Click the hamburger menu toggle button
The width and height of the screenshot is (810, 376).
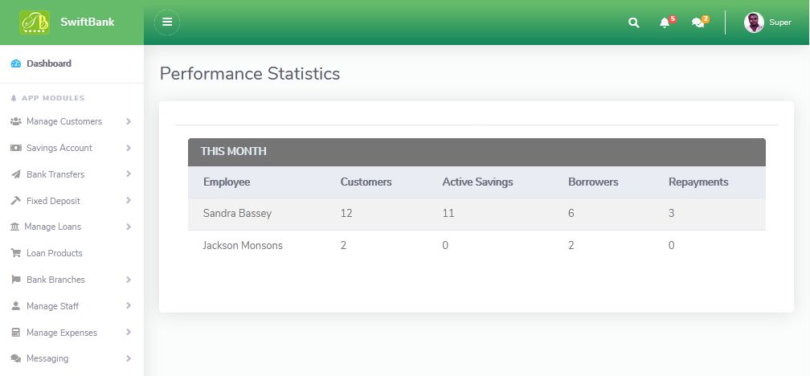point(167,22)
